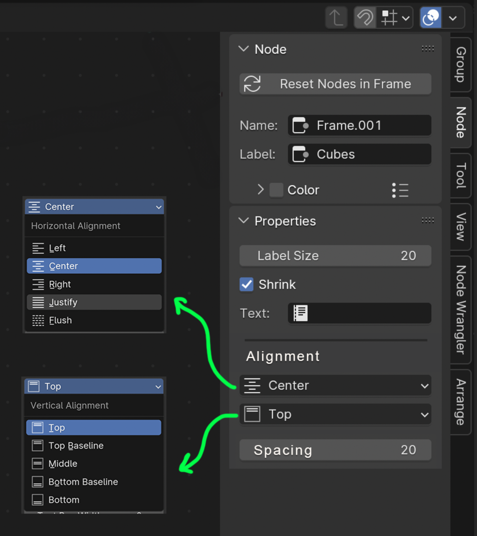Switch to the Group sidebar tab
Screen dimensions: 477x536
(461, 65)
